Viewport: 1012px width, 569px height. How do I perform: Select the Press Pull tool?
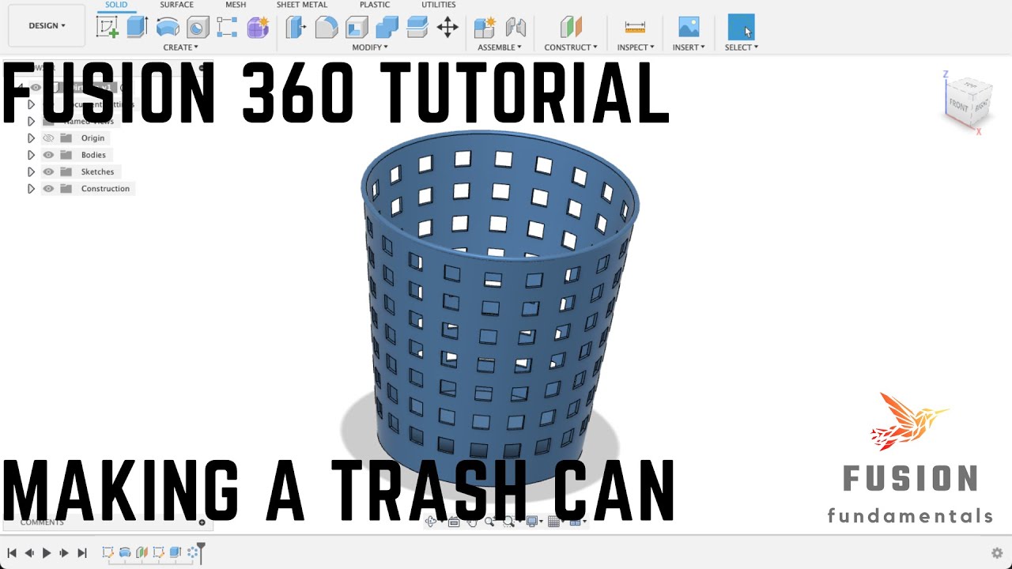click(296, 28)
